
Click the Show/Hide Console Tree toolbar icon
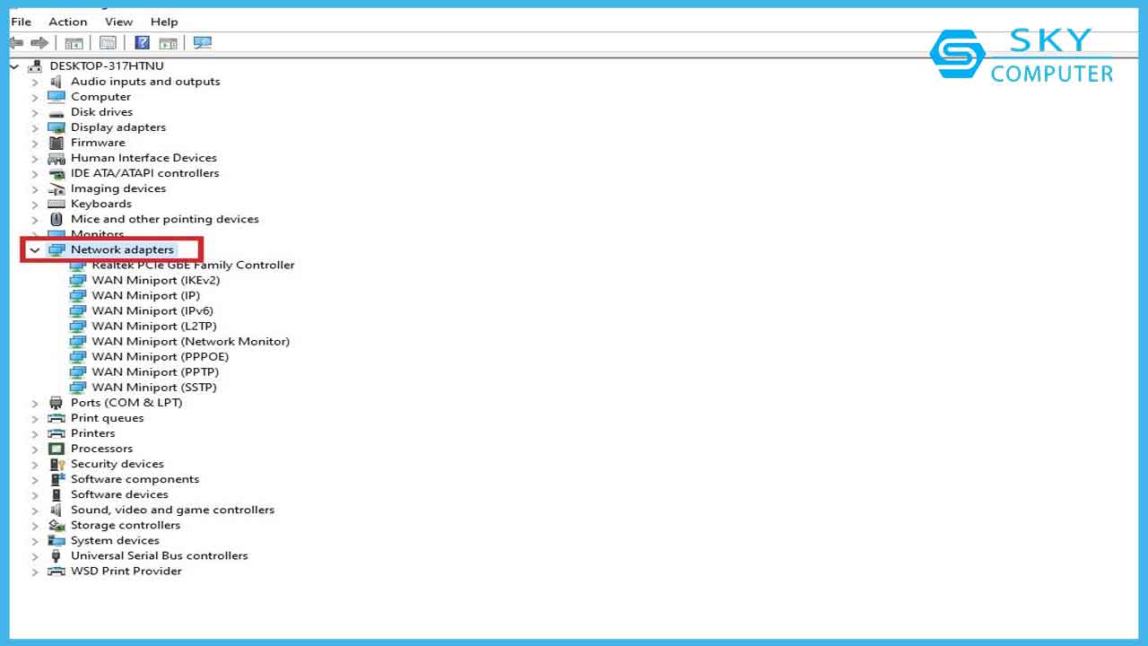point(74,42)
